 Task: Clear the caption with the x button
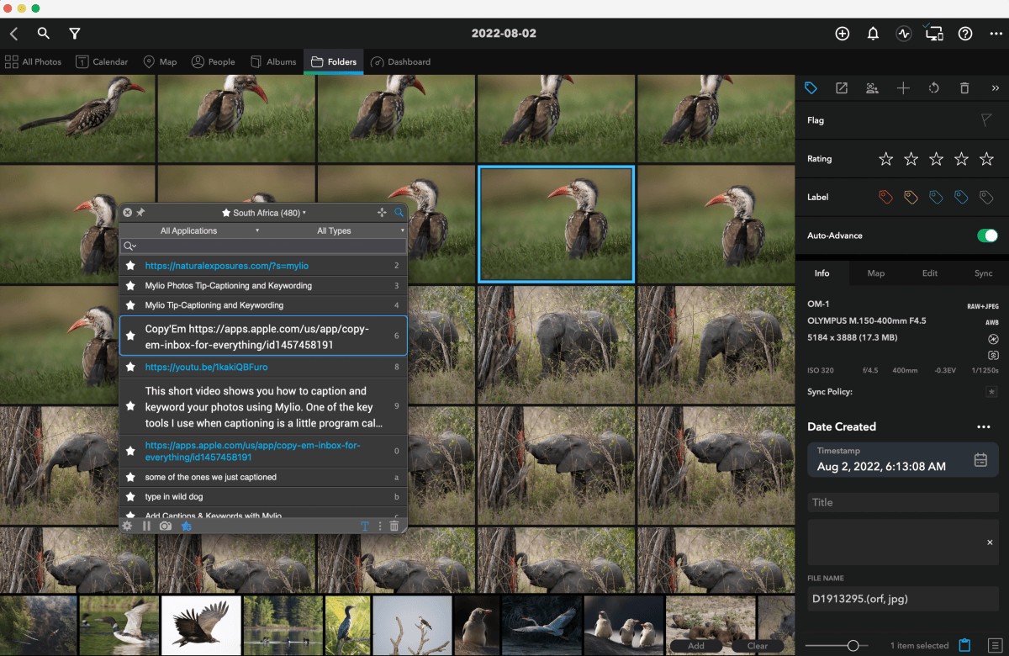990,542
